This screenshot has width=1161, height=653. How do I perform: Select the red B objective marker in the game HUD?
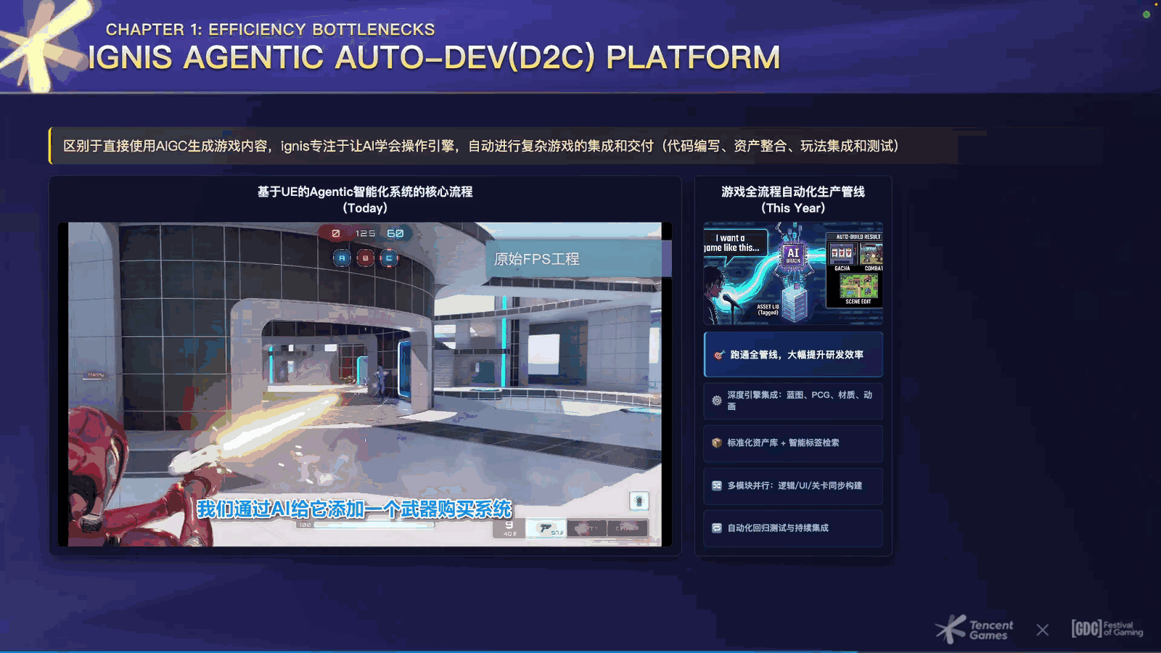point(366,258)
